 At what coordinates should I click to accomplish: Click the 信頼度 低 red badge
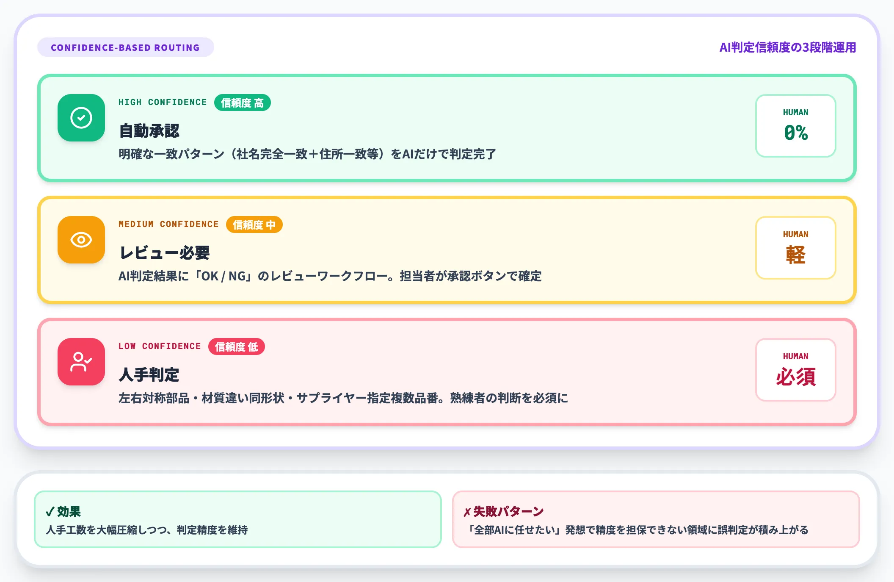pos(236,346)
